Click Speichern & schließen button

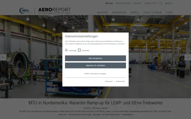pos(95,65)
